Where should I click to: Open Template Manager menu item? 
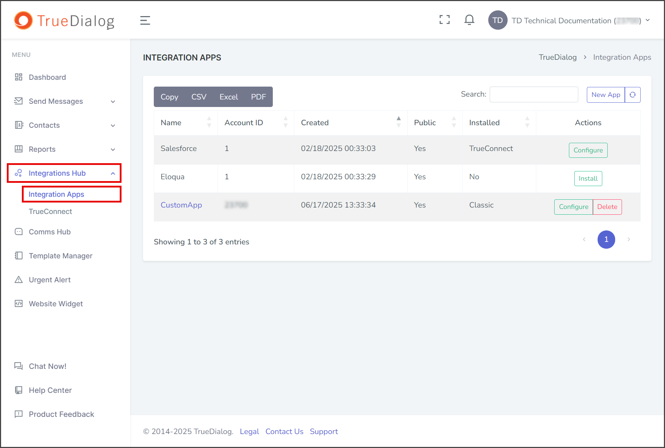(61, 256)
